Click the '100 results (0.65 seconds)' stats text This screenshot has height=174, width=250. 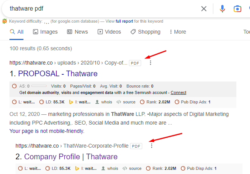pyautogui.click(x=40, y=48)
